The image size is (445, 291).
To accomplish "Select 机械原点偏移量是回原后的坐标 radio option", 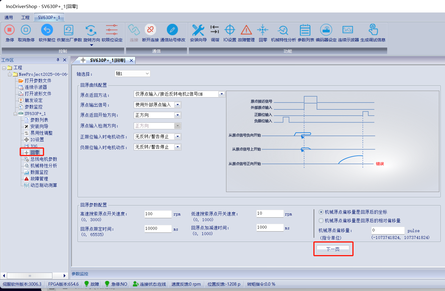I will (321, 212).
